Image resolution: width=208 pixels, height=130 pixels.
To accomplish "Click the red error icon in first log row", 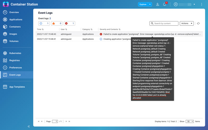I will [101, 34].
